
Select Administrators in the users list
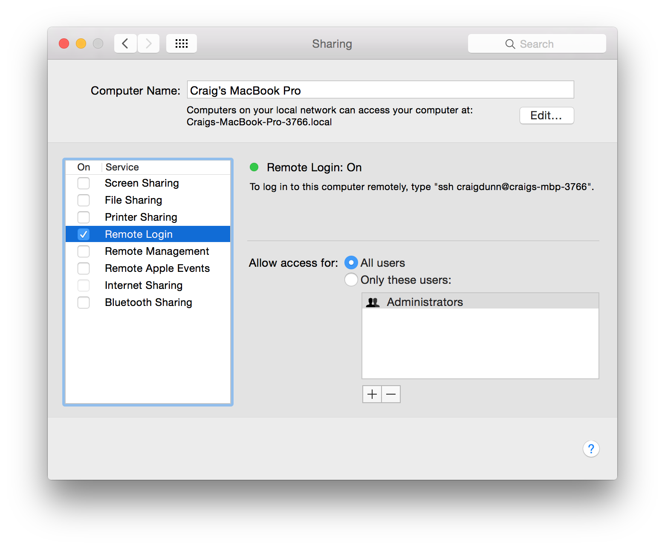click(425, 301)
